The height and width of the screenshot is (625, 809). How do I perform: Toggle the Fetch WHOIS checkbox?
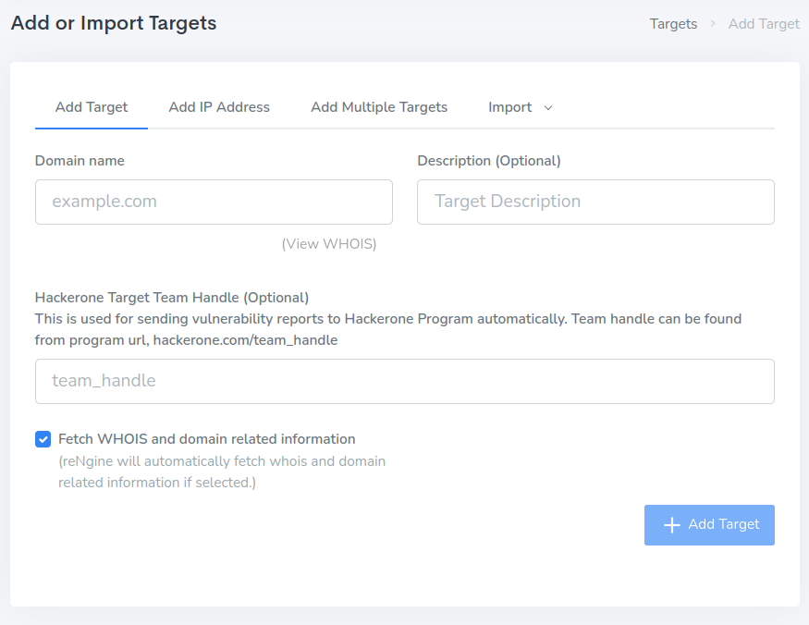coord(43,439)
